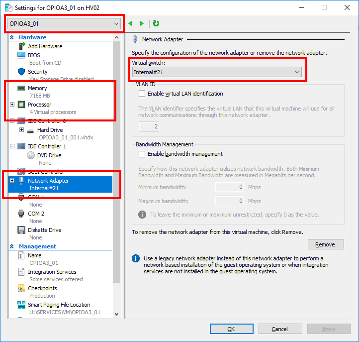Select the Memory chip icon
Viewport: 359px width, 342px height.
[x=21, y=88]
